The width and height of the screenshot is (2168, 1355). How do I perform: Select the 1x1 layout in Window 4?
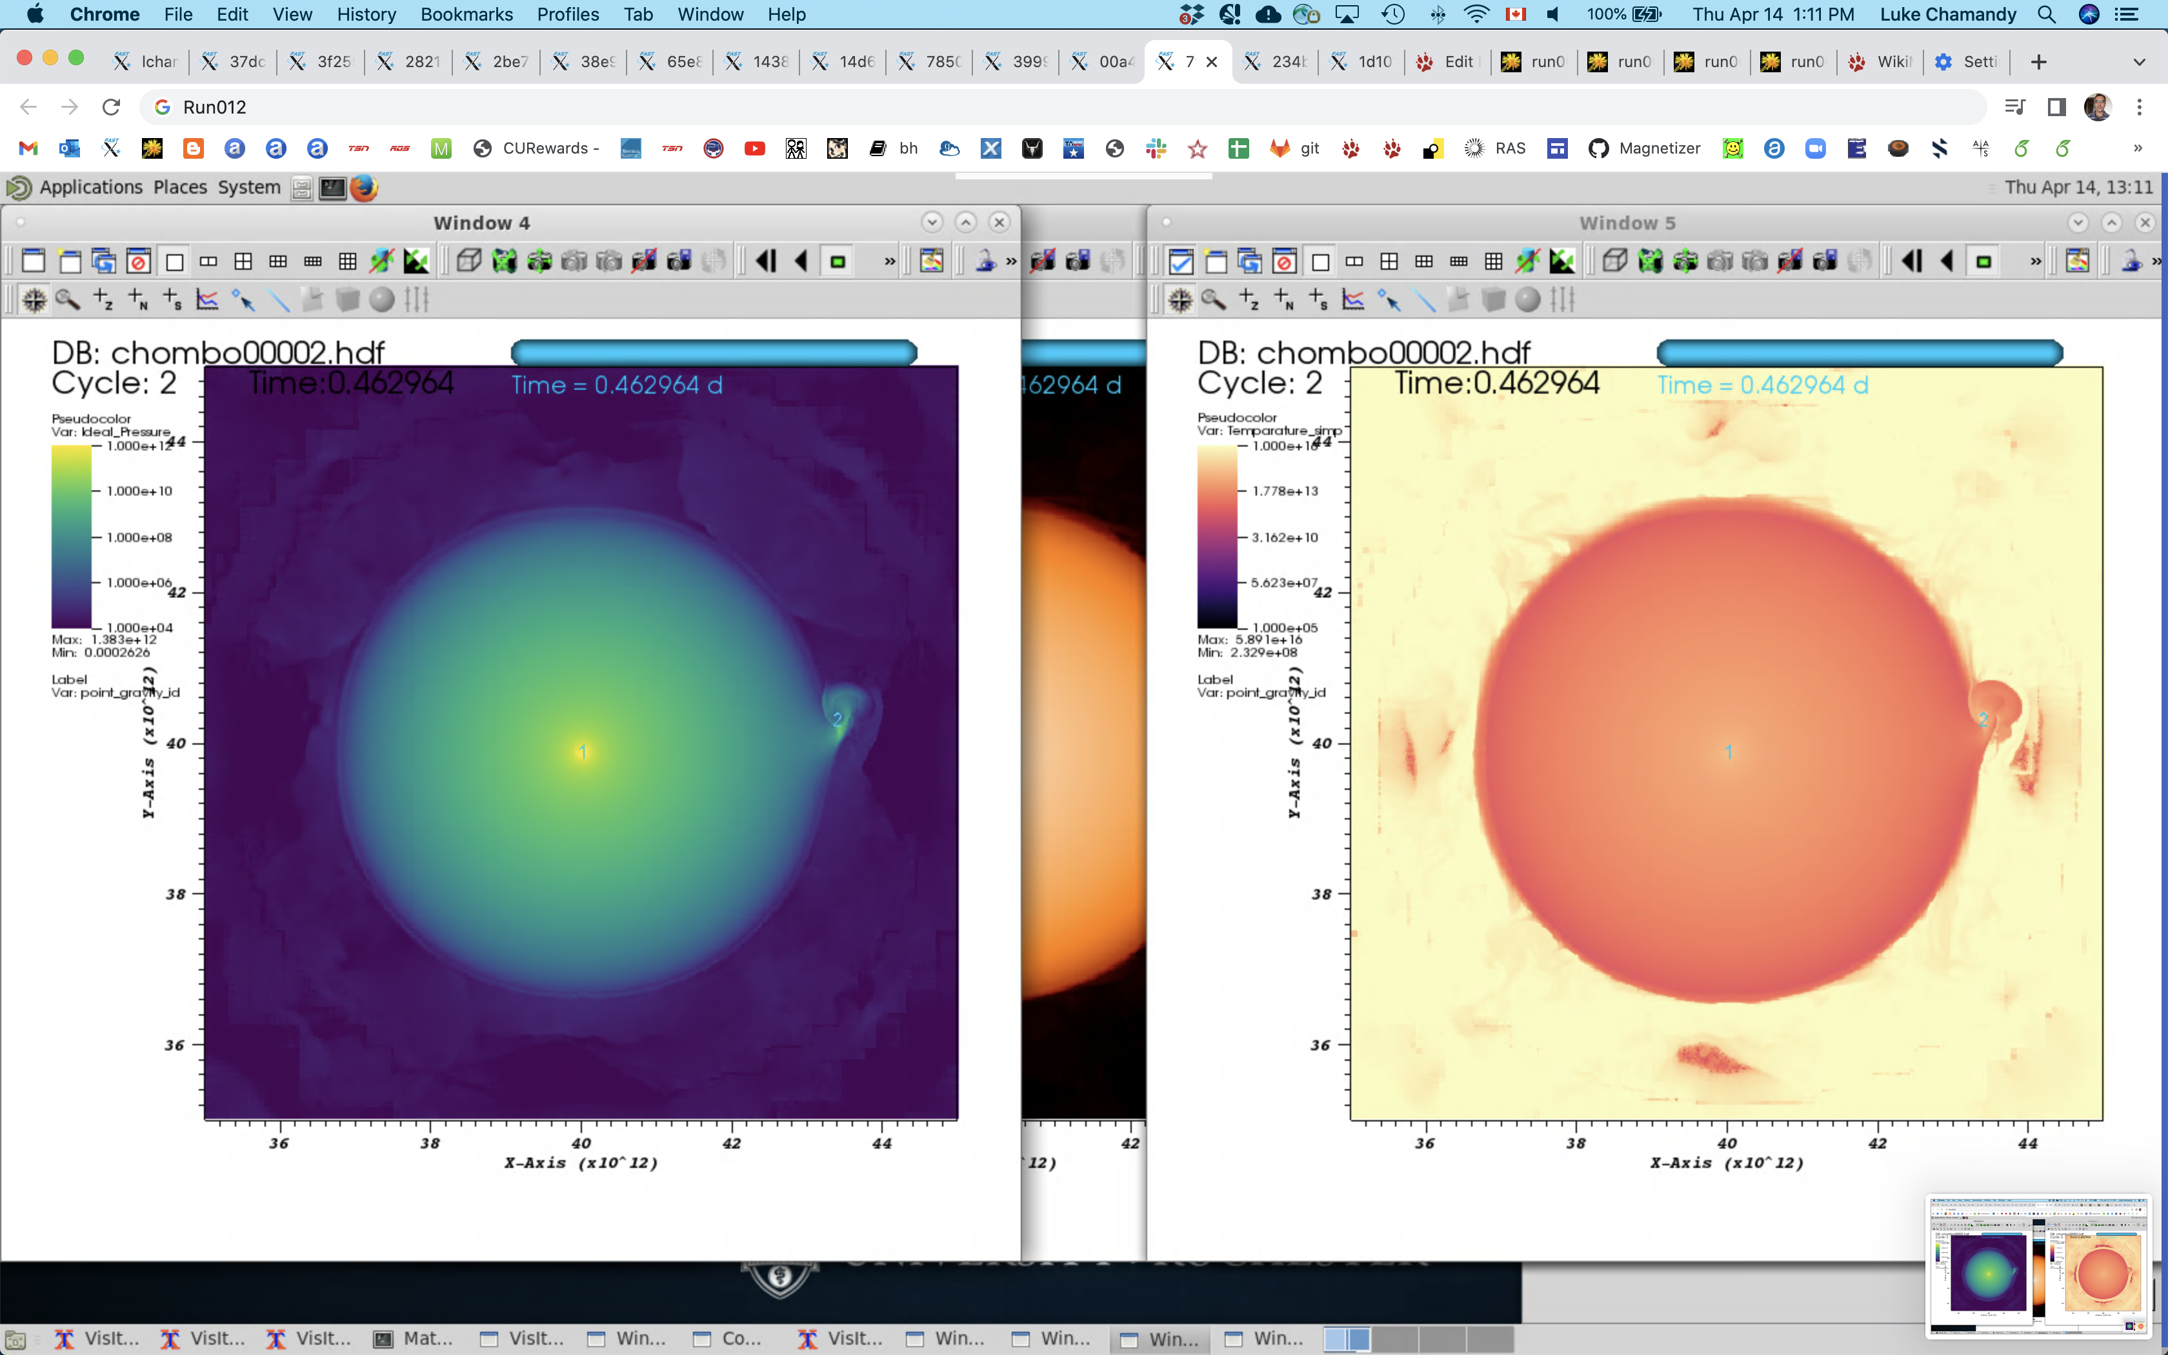tap(174, 261)
